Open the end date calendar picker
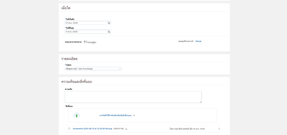This screenshot has width=287, height=135. 109,32
